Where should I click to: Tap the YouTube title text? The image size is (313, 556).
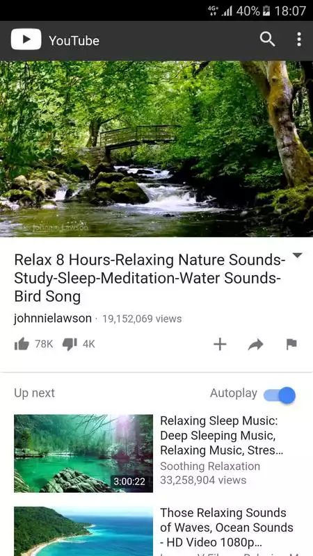[74, 40]
